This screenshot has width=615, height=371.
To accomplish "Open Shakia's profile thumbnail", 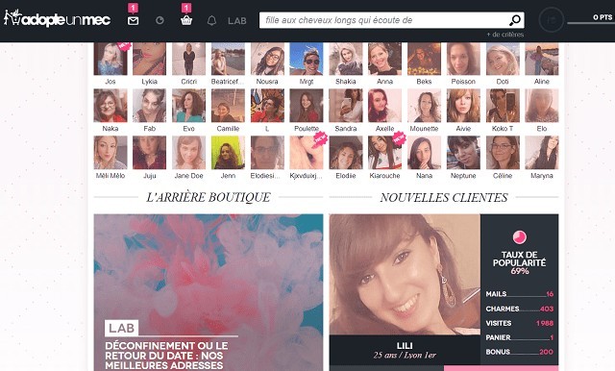I will (346, 59).
